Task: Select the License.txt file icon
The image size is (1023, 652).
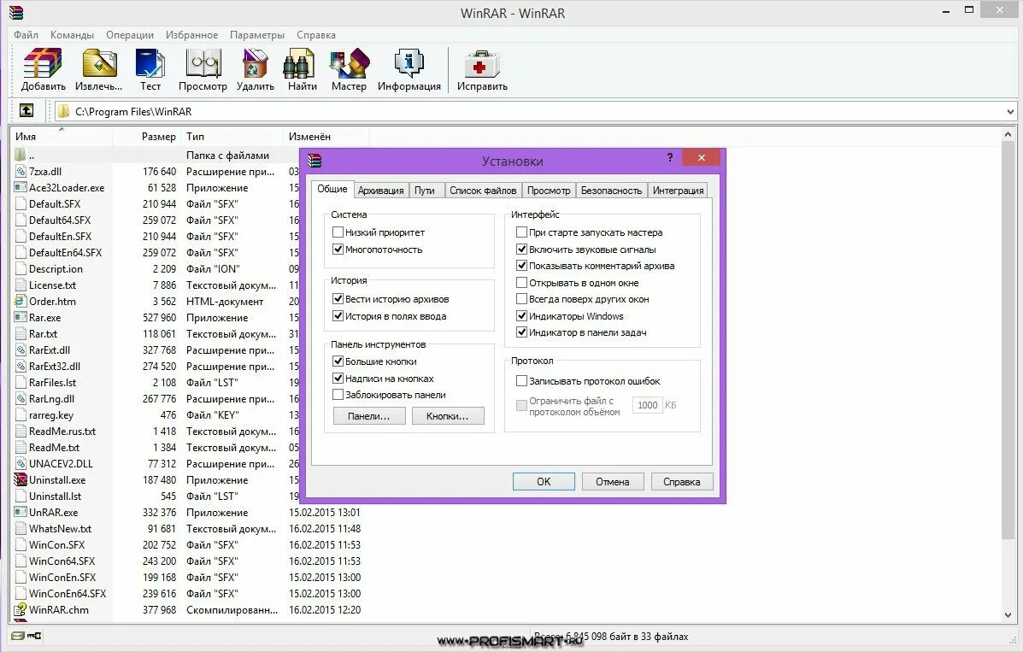Action: (x=21, y=285)
